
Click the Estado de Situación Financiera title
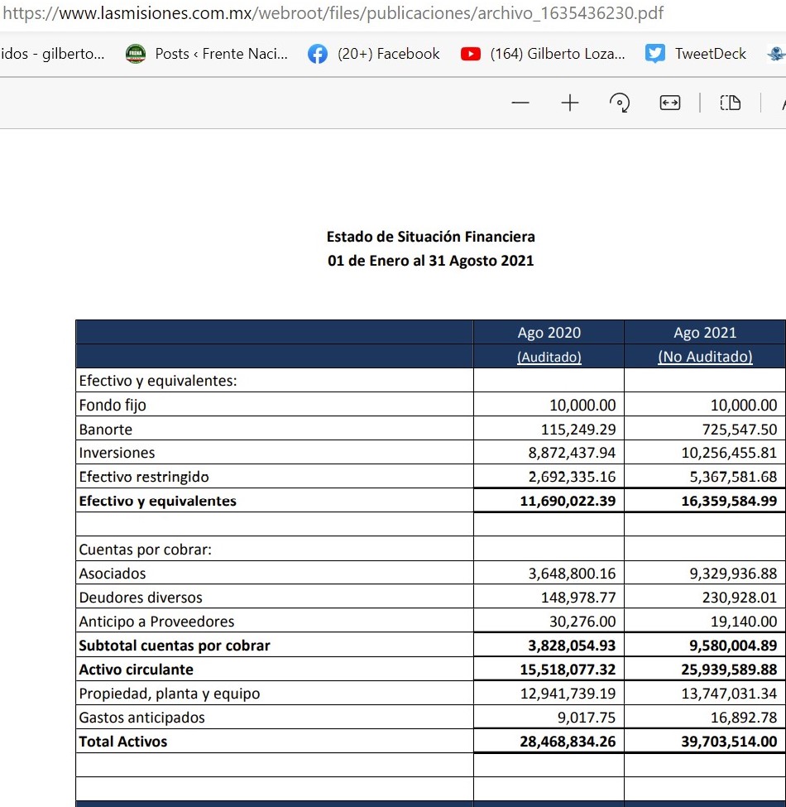click(x=430, y=237)
